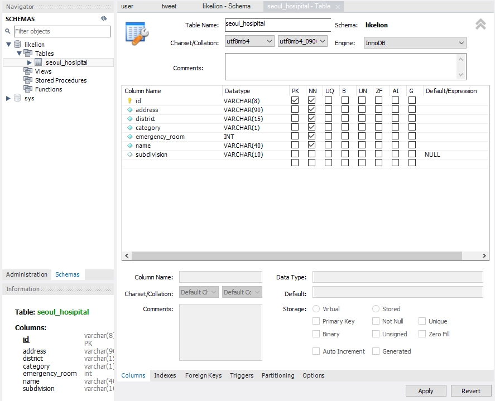Select the Views folder icon in schema tree
This screenshot has height=401, width=495.
[x=28, y=71]
